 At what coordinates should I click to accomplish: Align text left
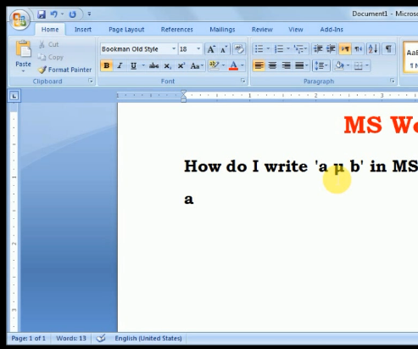[x=259, y=65]
